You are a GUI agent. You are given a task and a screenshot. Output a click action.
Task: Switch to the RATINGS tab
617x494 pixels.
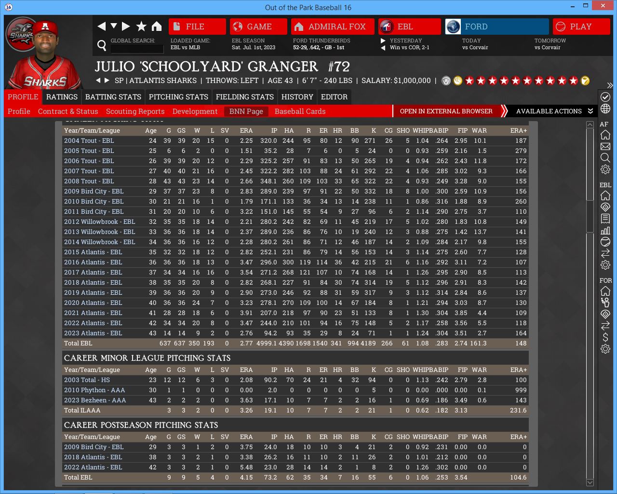(62, 97)
